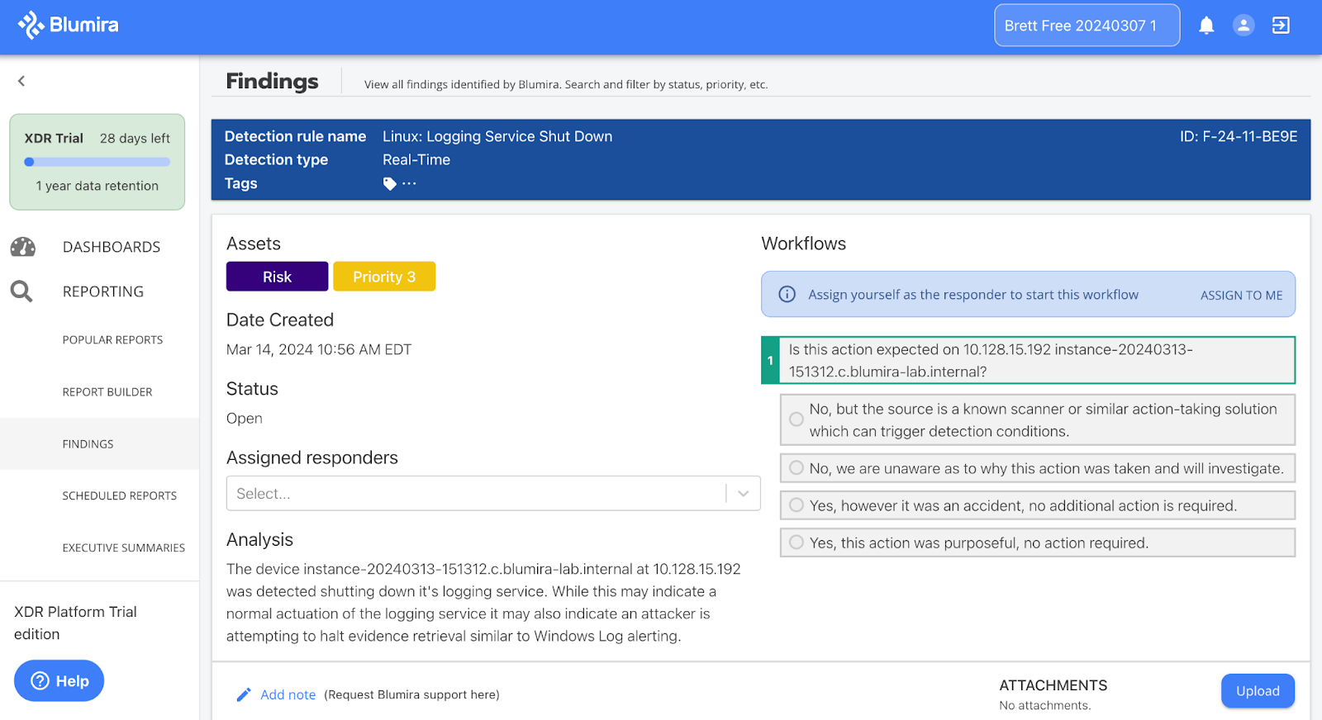The height and width of the screenshot is (720, 1322).
Task: Click the Assigned responders Select field
Action: pyautogui.click(x=493, y=493)
